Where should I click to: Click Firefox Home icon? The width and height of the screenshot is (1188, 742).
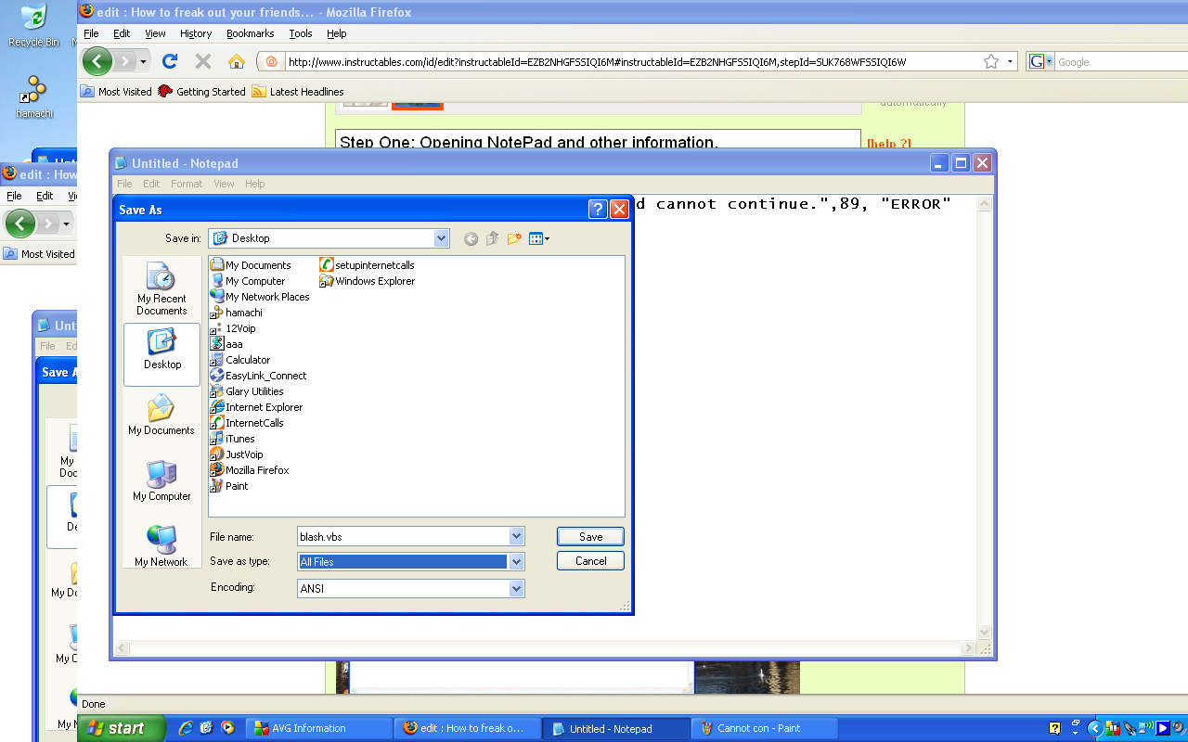[237, 62]
